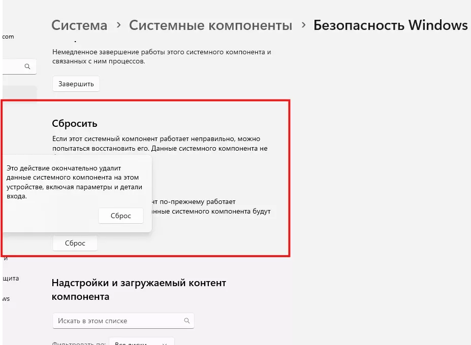Click the chevron separator after "Система" breadcrumb
The image size is (471, 345).
point(118,25)
